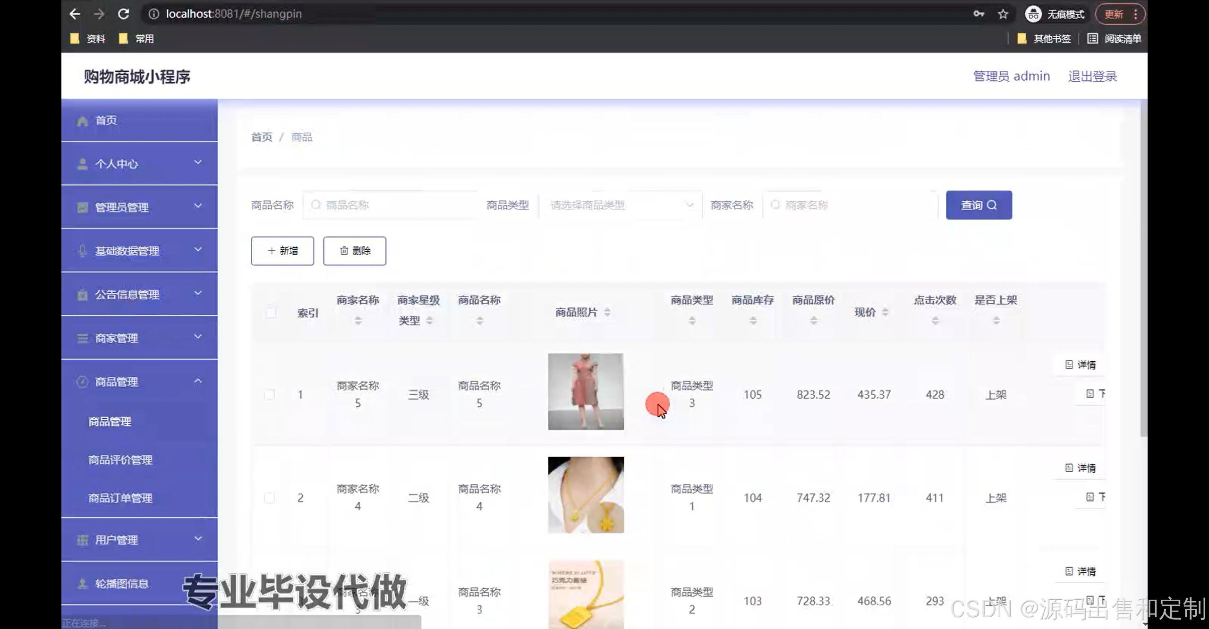This screenshot has height=629, width=1209.
Task: Click the password key icon in address bar
Action: tap(979, 14)
